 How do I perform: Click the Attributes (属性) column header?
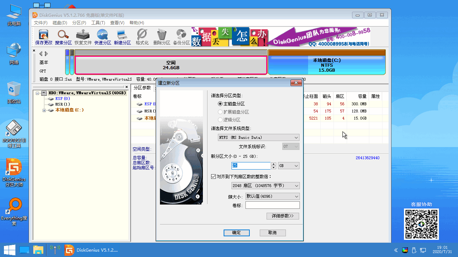(375, 96)
